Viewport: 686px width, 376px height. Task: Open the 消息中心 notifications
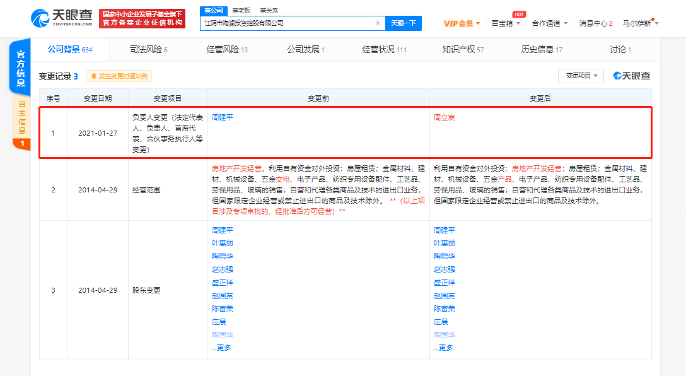[596, 23]
